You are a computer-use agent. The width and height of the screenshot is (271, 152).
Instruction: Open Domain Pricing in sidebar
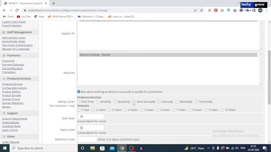click(11, 99)
